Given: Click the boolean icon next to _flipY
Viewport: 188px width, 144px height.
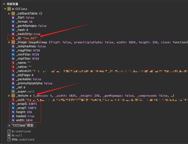Looking at the screenshot, I should coord(13,18).
